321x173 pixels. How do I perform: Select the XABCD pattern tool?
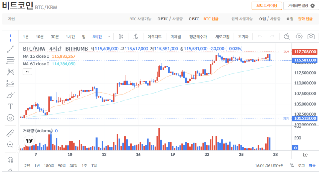(10, 72)
